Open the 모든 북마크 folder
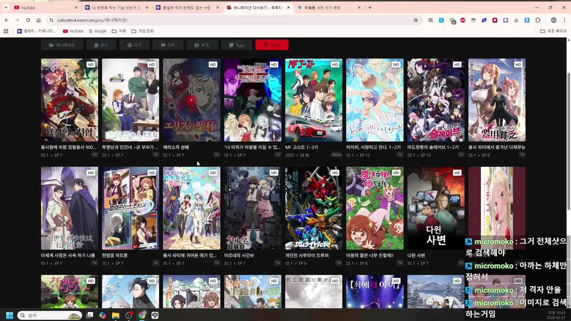 [x=553, y=31]
